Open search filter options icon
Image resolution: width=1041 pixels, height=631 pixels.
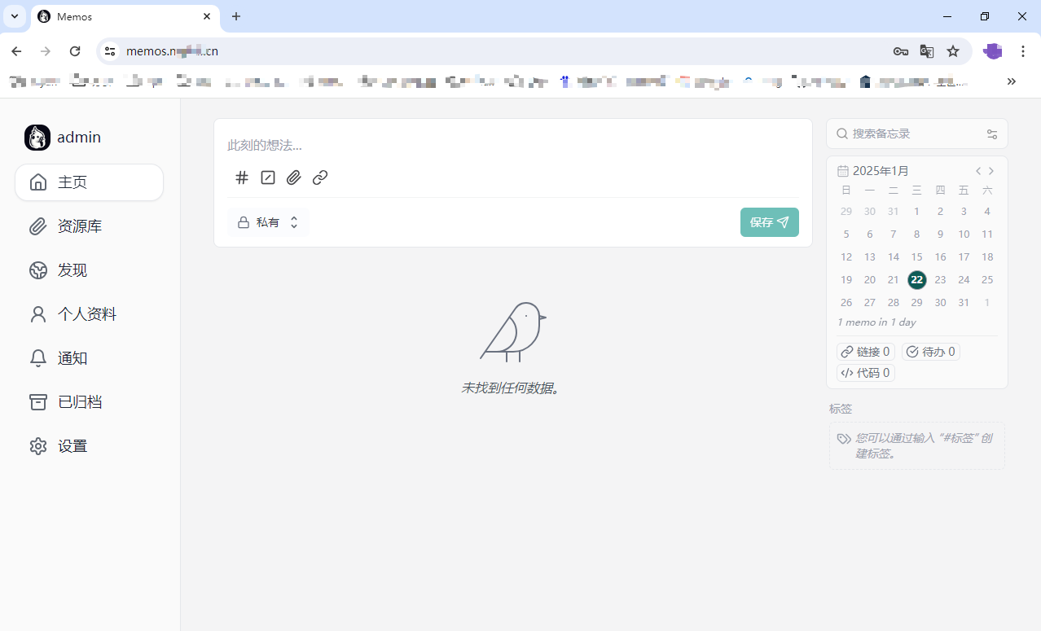(x=991, y=134)
